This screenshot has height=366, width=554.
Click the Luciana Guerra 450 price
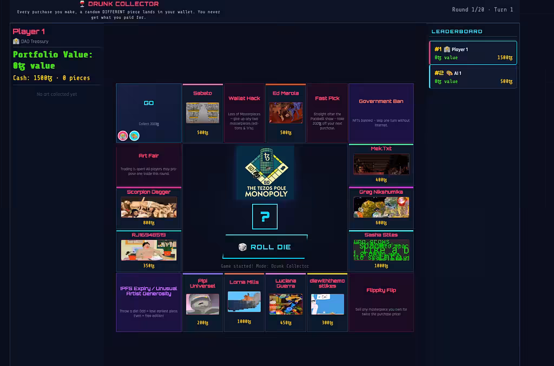286,323
